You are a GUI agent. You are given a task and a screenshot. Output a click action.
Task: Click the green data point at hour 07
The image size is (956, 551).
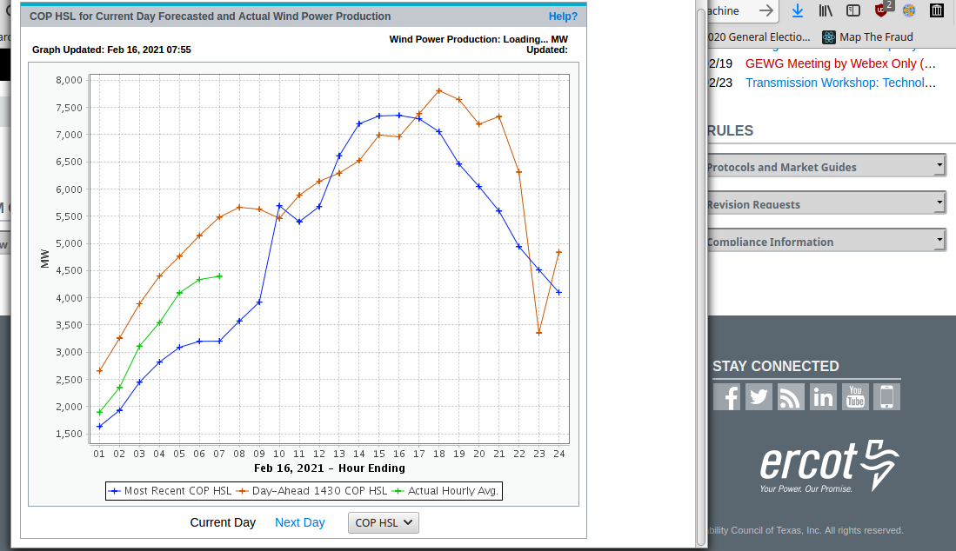coord(219,276)
